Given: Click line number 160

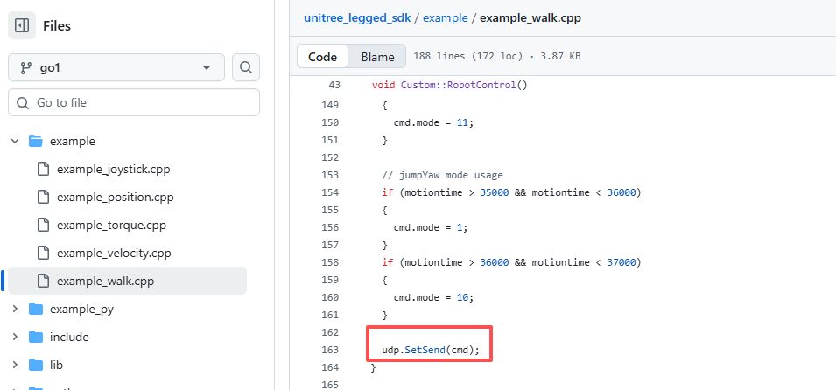Looking at the screenshot, I should pos(330,297).
